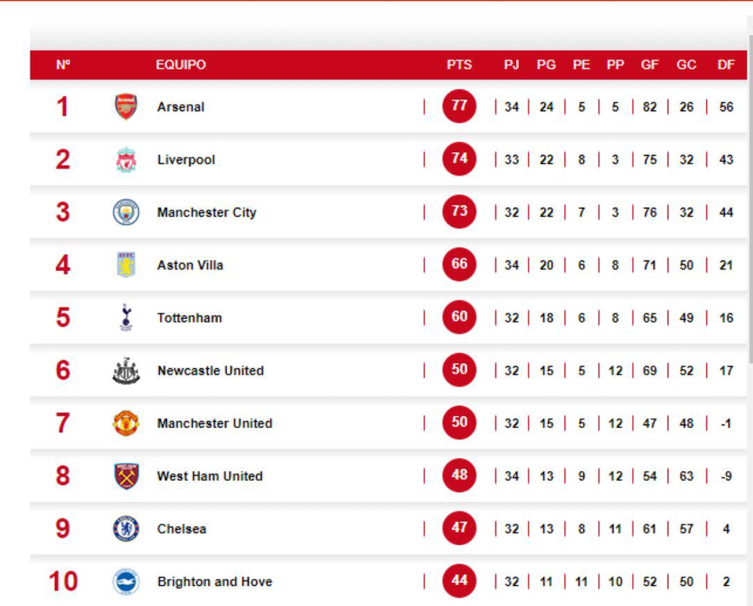Select the Liverpool badge icon
The image size is (753, 606).
coord(126,159)
